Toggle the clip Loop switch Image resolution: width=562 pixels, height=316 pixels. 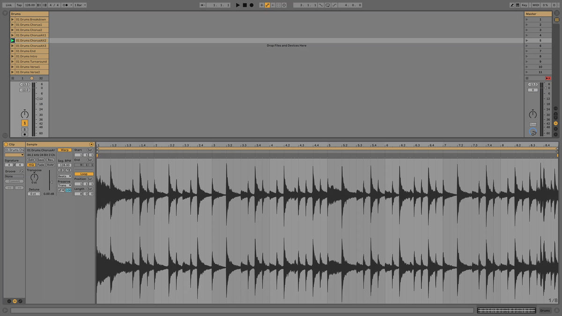click(84, 174)
